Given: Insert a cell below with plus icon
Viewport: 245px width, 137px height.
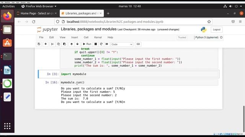Looking at the screenshot, I should (46, 44).
